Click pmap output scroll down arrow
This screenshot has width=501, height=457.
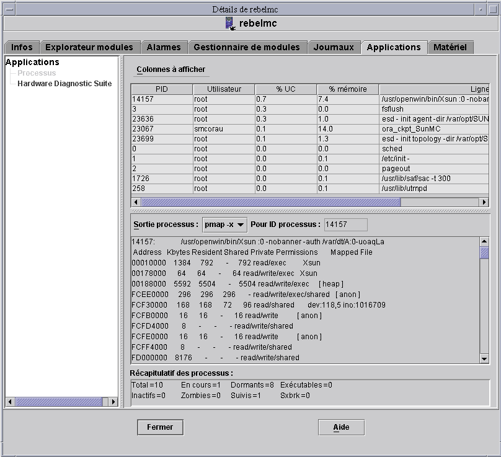point(484,358)
